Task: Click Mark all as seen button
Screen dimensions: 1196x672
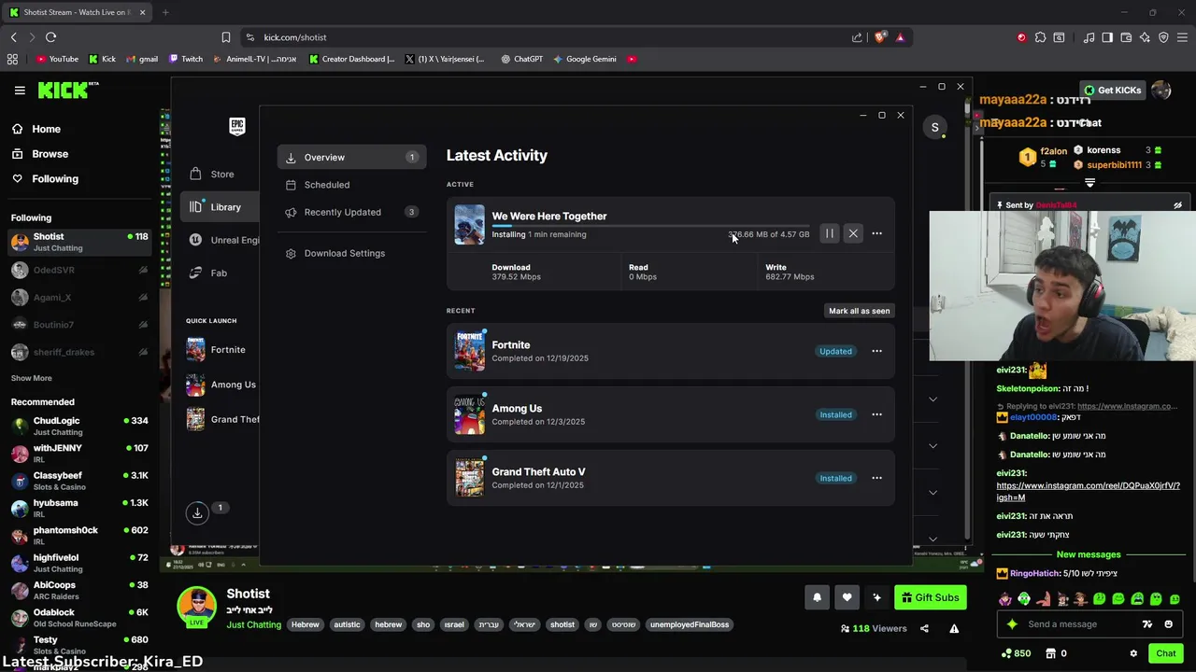Action: [x=859, y=311]
